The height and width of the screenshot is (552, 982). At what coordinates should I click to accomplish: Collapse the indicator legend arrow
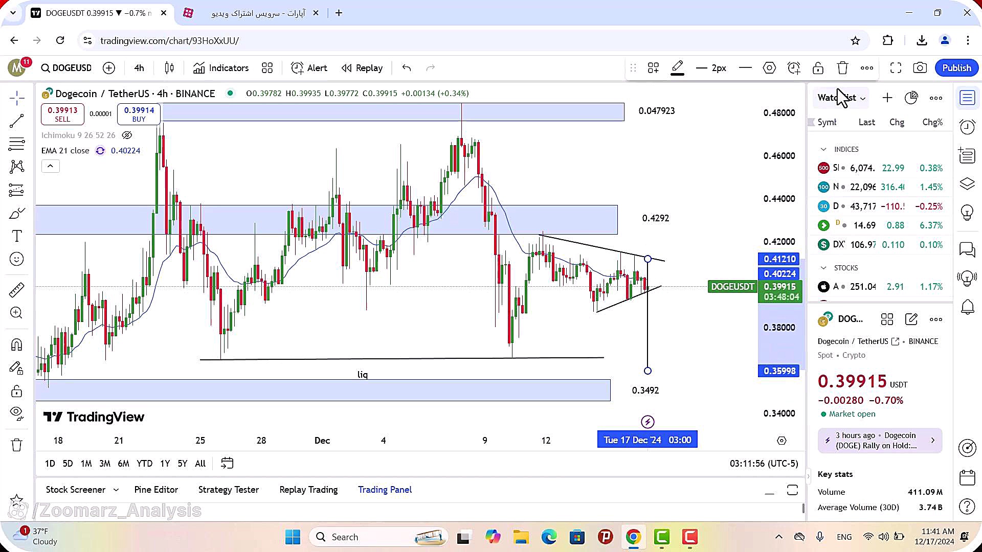[x=50, y=166]
